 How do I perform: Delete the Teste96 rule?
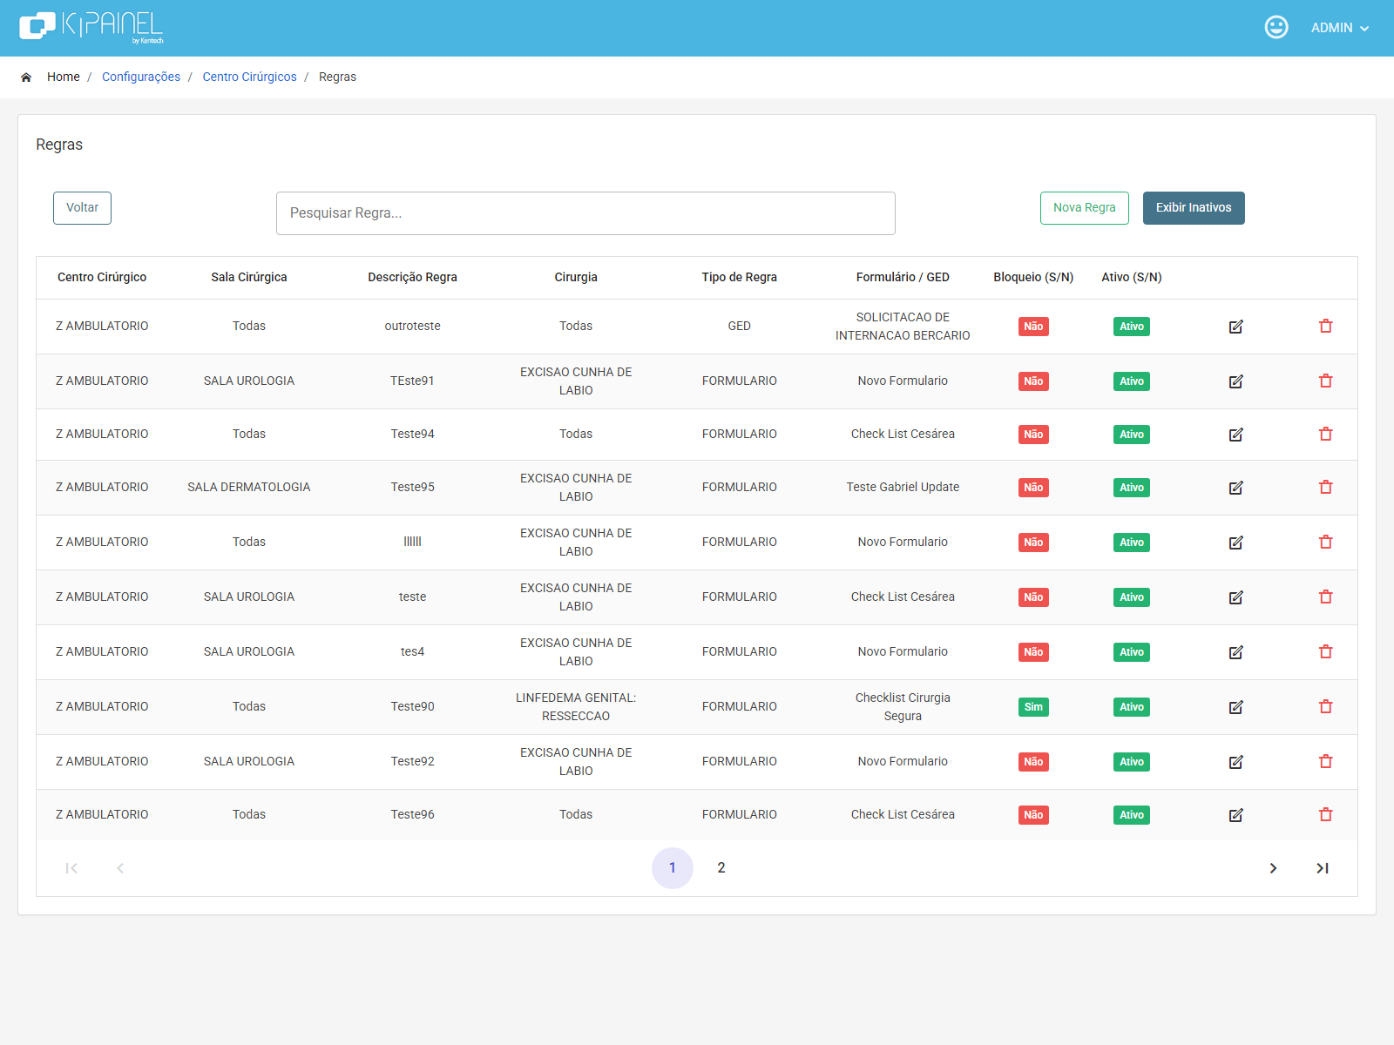click(1326, 814)
